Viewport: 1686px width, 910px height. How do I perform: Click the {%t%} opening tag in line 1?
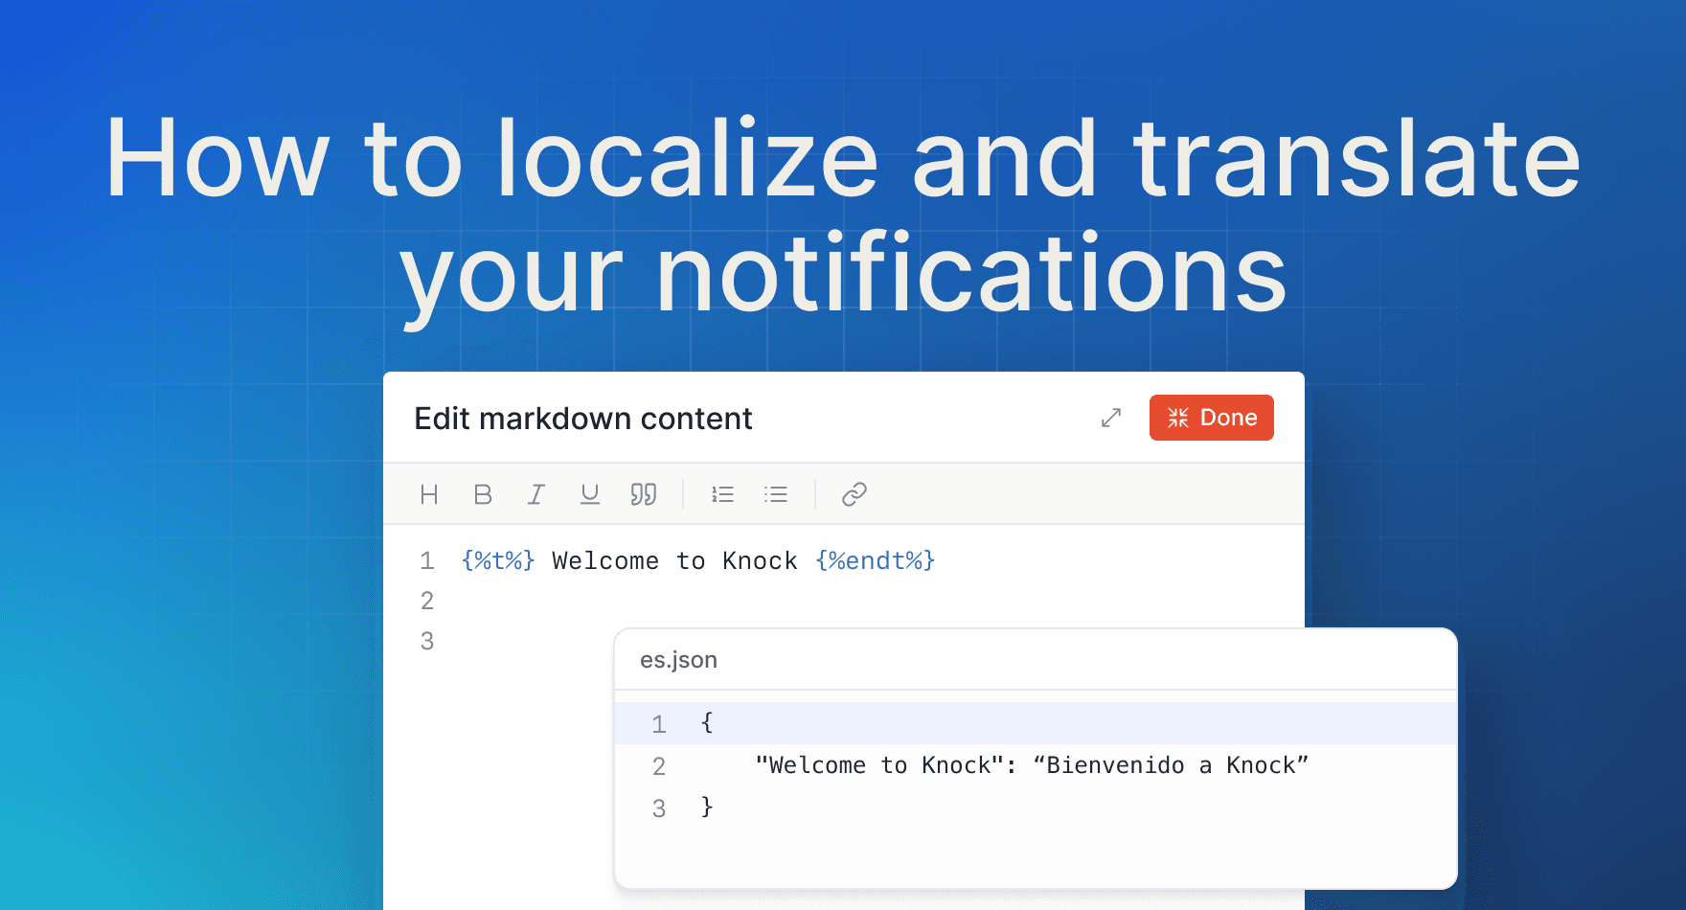click(x=498, y=560)
